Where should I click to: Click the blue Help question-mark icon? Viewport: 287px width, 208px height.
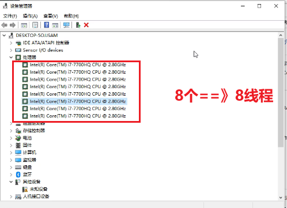[47, 25]
